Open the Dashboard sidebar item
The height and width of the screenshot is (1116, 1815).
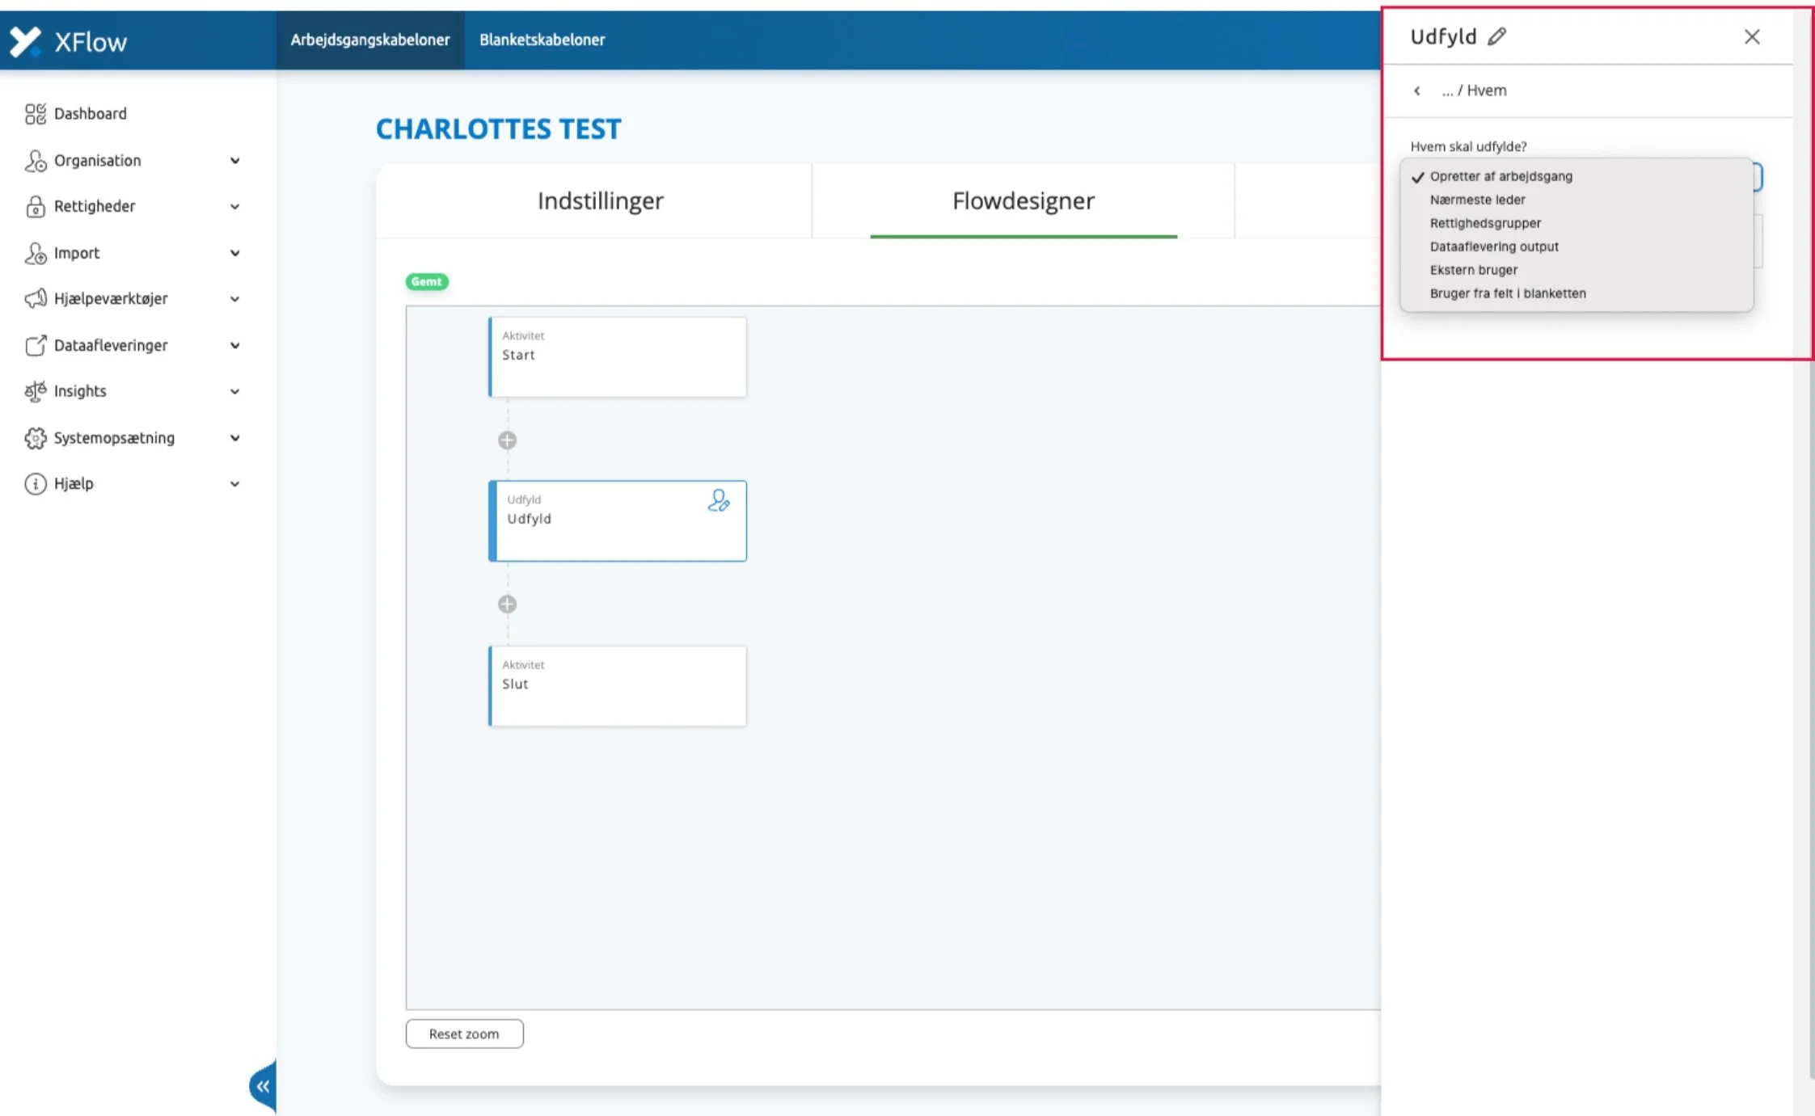[90, 114]
